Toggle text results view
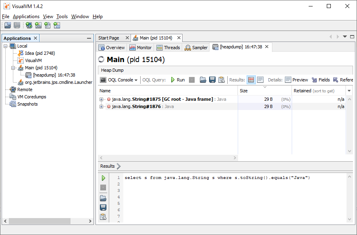The width and height of the screenshot is (357, 235). click(x=260, y=80)
